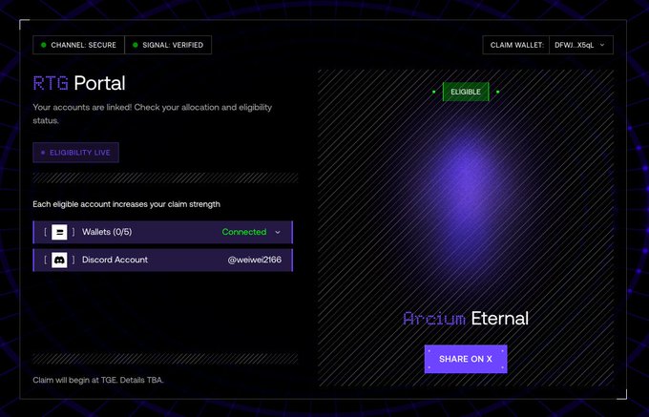Click the ELIGIBILITY LIVE badge
649x417 pixels.
point(75,153)
